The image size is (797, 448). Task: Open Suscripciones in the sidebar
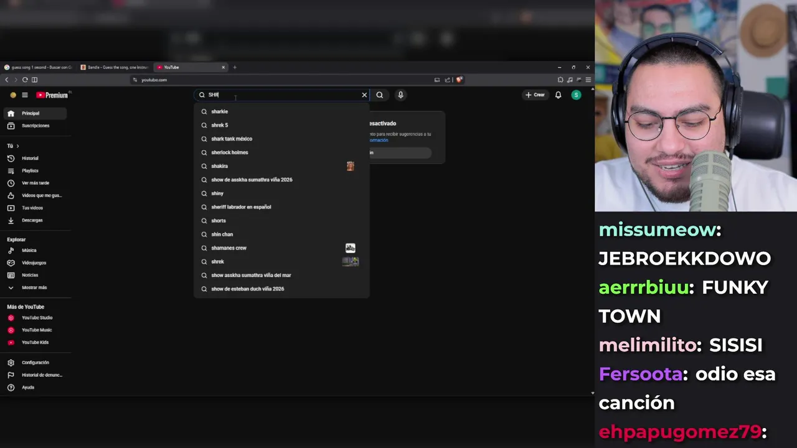click(35, 126)
